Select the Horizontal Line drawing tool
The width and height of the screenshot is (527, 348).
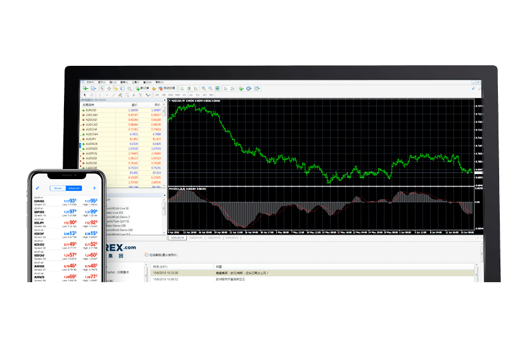[x=106, y=95]
